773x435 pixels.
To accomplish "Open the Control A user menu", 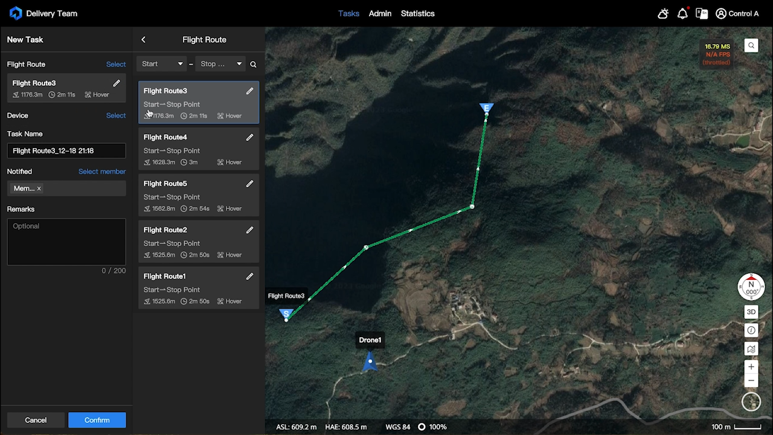I will [x=737, y=13].
